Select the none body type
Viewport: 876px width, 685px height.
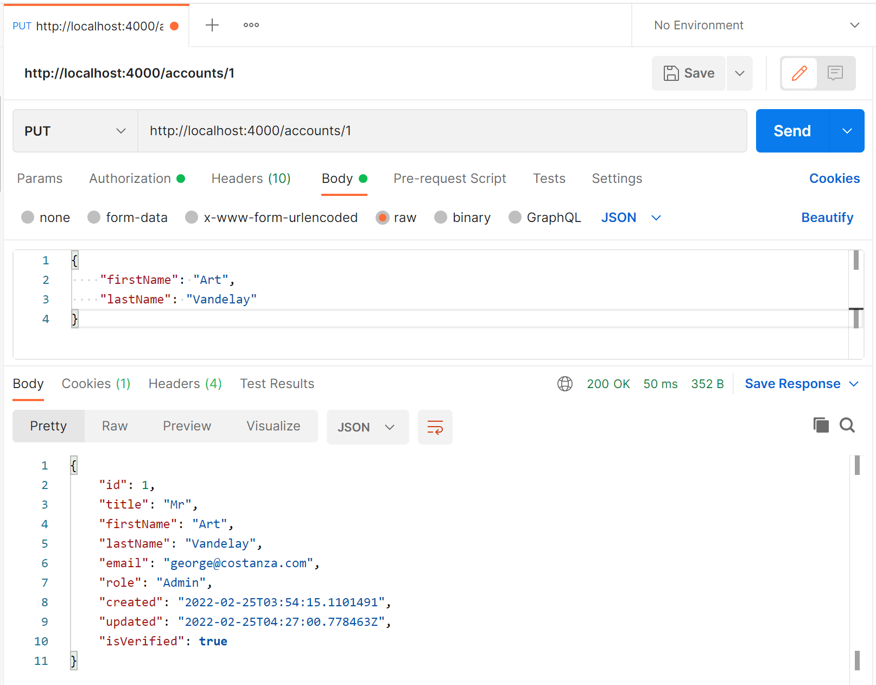pos(46,218)
